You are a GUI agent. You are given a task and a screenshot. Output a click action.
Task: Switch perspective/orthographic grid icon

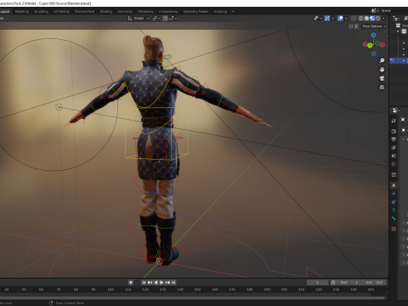382,88
